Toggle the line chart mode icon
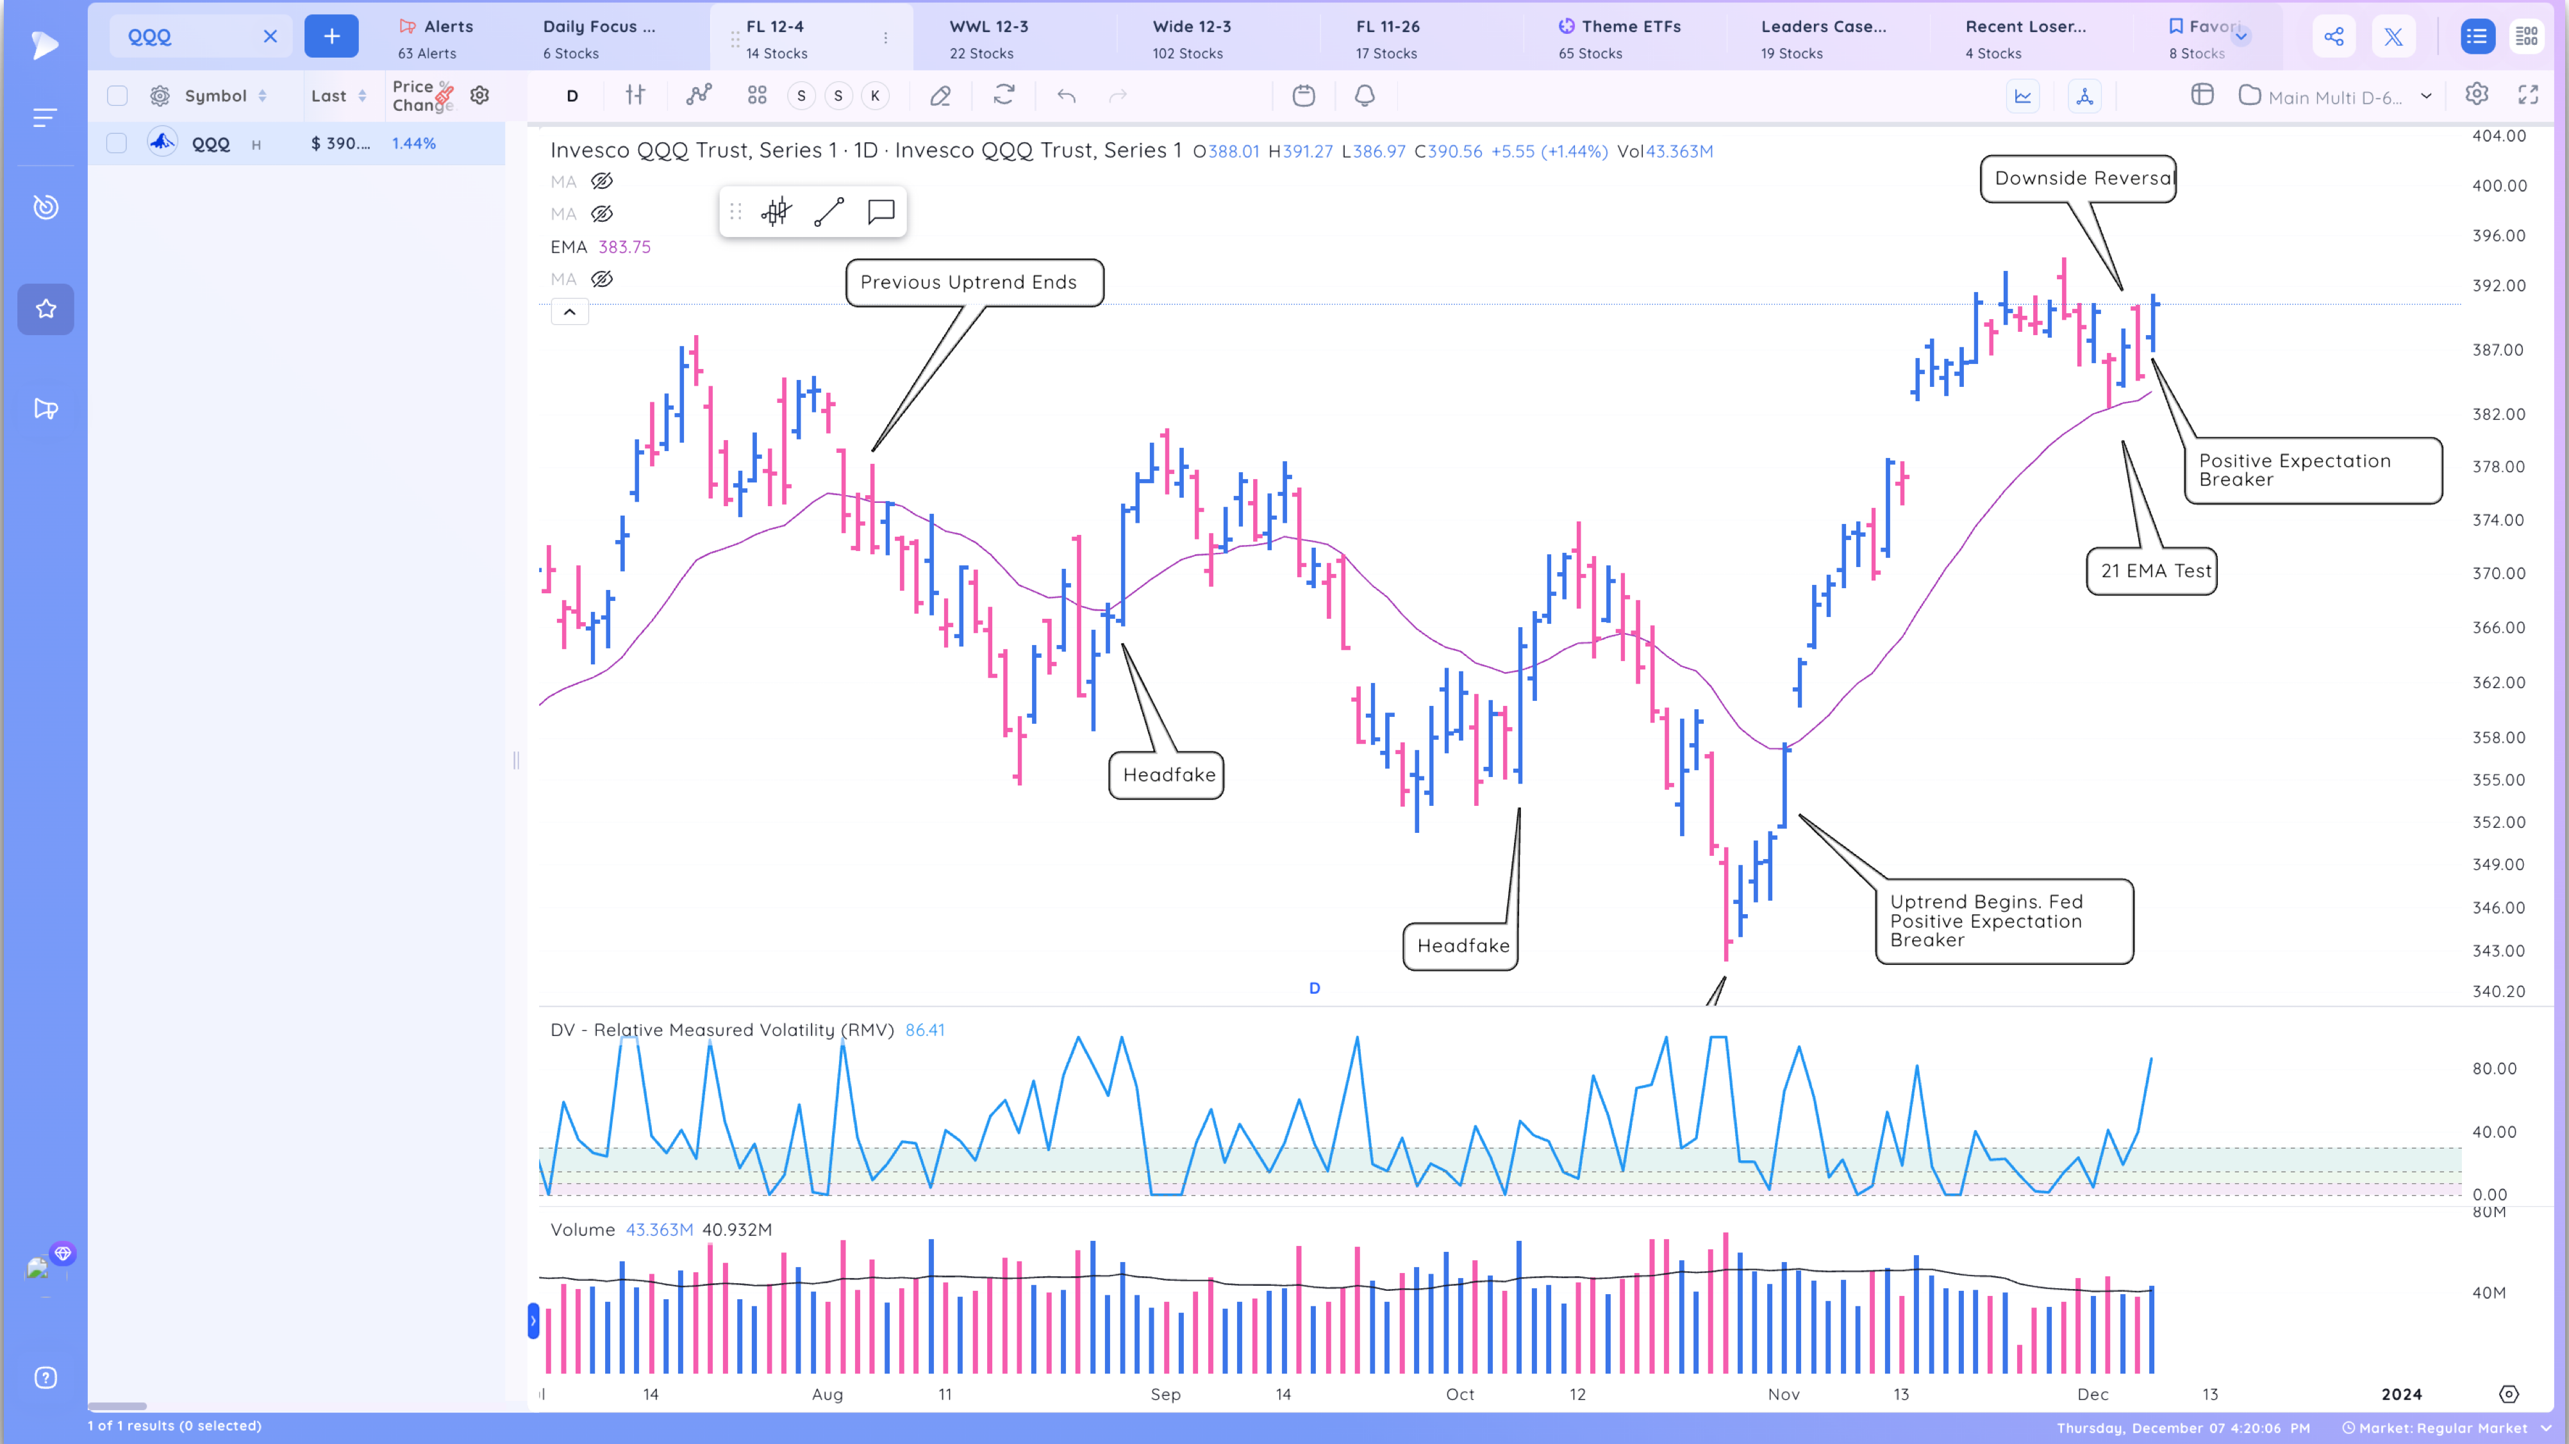The width and height of the screenshot is (2569, 1444). [x=2022, y=97]
